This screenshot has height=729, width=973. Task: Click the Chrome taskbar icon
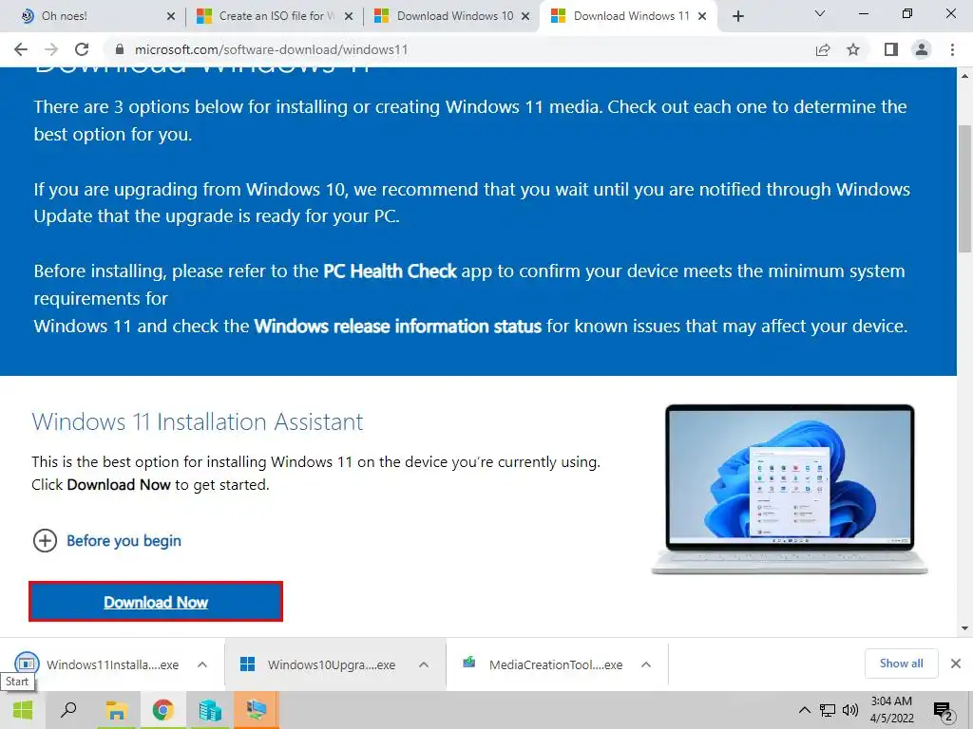click(x=162, y=710)
